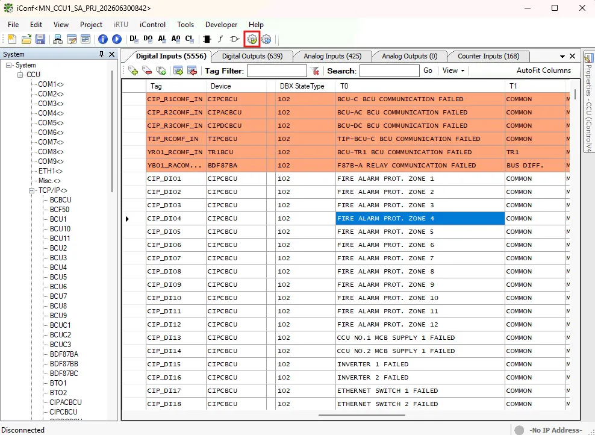Screen dimensions: 595x435
Task: Click the validate configuration gear icon
Action: coord(252,39)
